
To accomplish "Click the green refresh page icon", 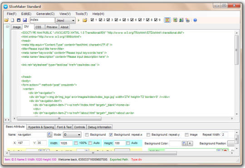I will tap(175, 20).
